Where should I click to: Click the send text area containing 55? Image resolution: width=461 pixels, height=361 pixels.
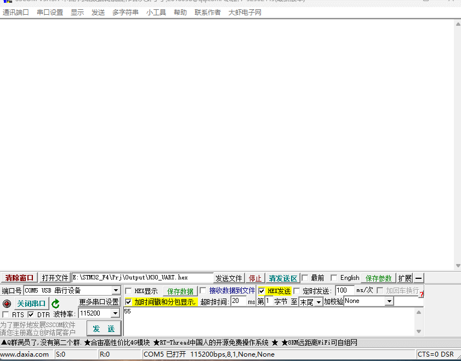[x=269, y=322]
